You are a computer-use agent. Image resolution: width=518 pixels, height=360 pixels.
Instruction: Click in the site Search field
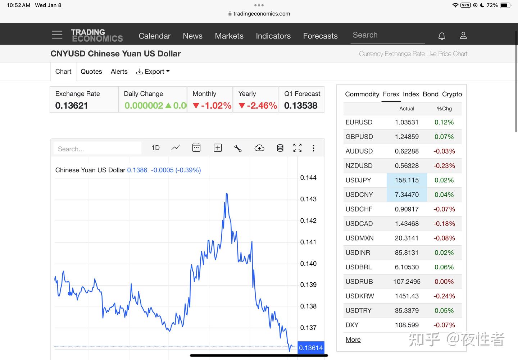[x=387, y=35]
